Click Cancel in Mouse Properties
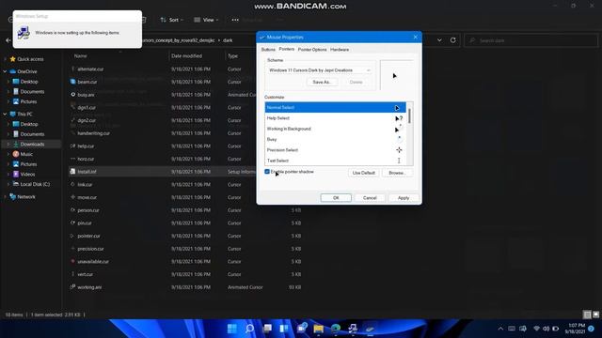This screenshot has width=602, height=338. [370, 198]
